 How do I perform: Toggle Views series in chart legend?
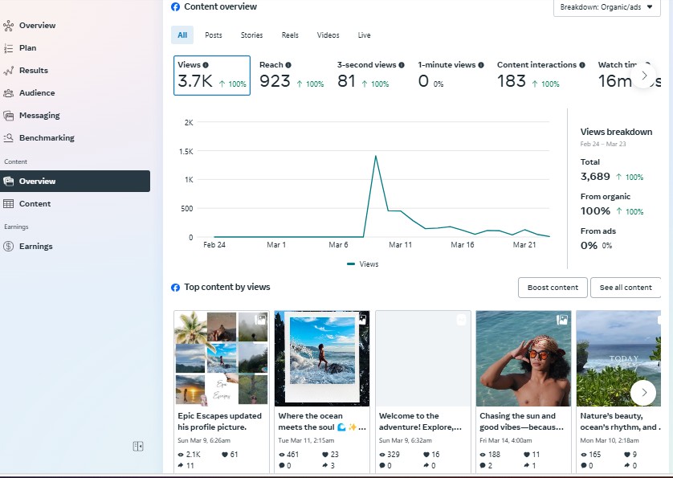(x=363, y=264)
